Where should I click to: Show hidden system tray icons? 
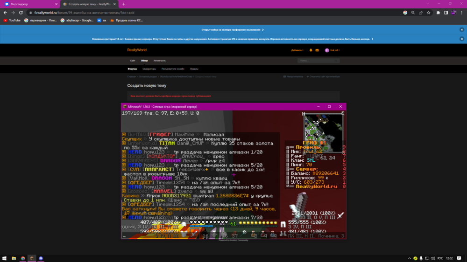410,258
